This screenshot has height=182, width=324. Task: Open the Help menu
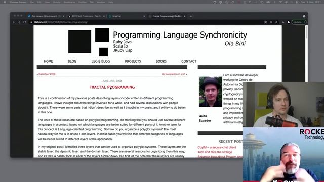pos(111,2)
